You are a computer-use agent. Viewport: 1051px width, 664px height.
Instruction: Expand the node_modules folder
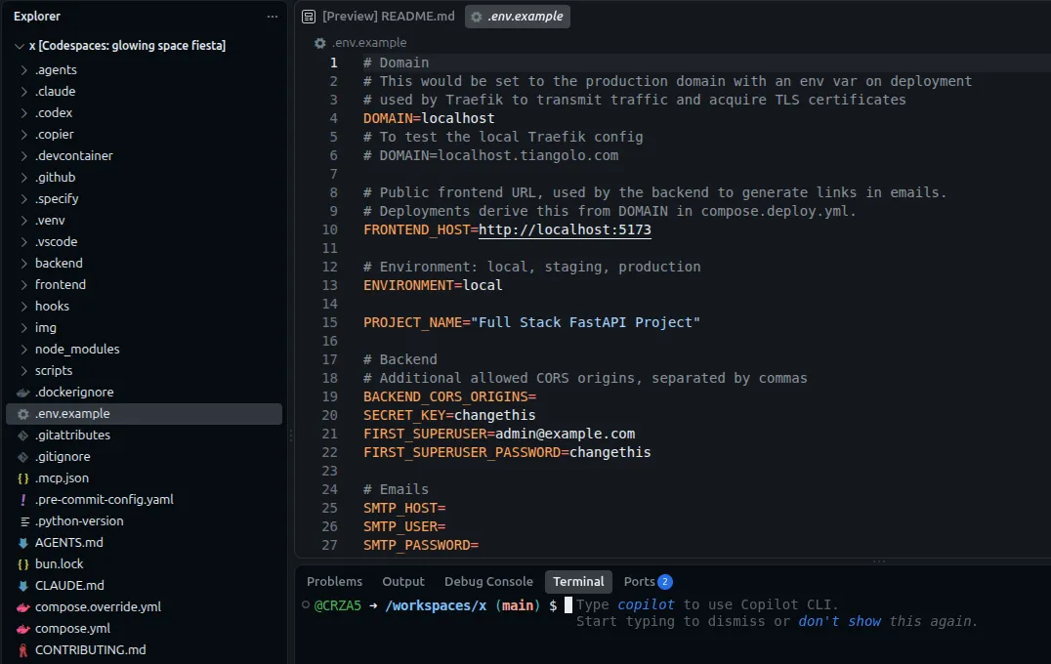tap(24, 349)
